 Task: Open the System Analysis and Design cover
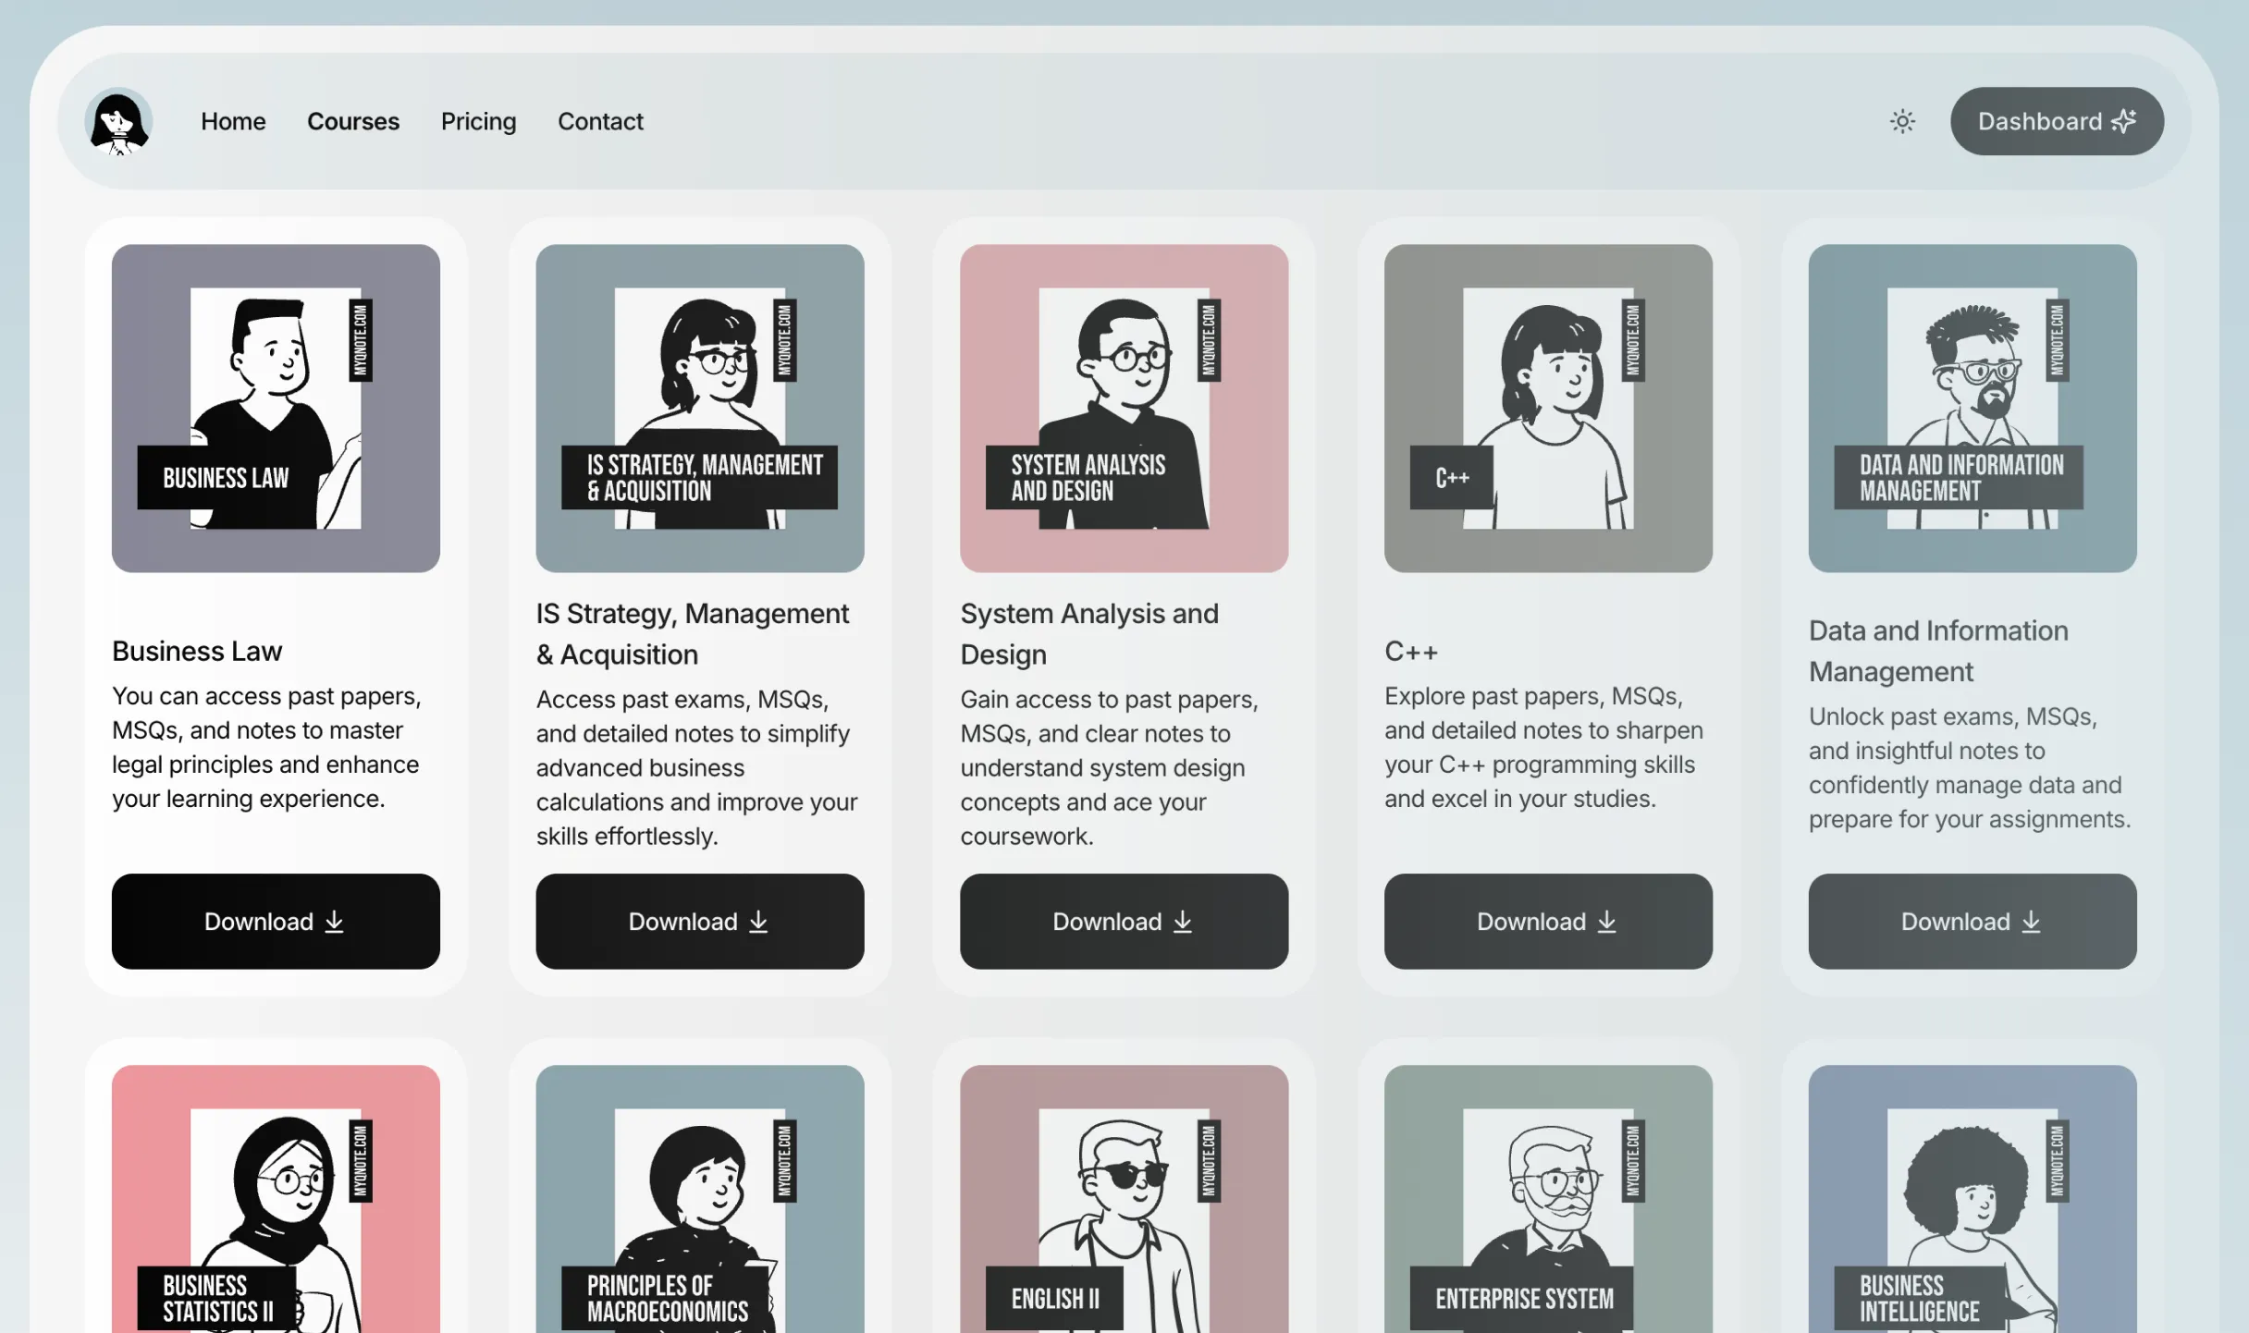(x=1124, y=408)
